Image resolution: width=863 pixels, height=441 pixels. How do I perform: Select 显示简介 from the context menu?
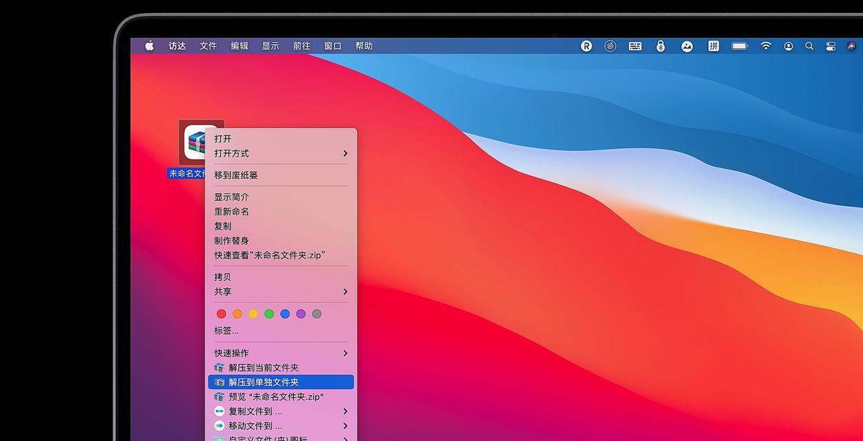click(x=281, y=197)
